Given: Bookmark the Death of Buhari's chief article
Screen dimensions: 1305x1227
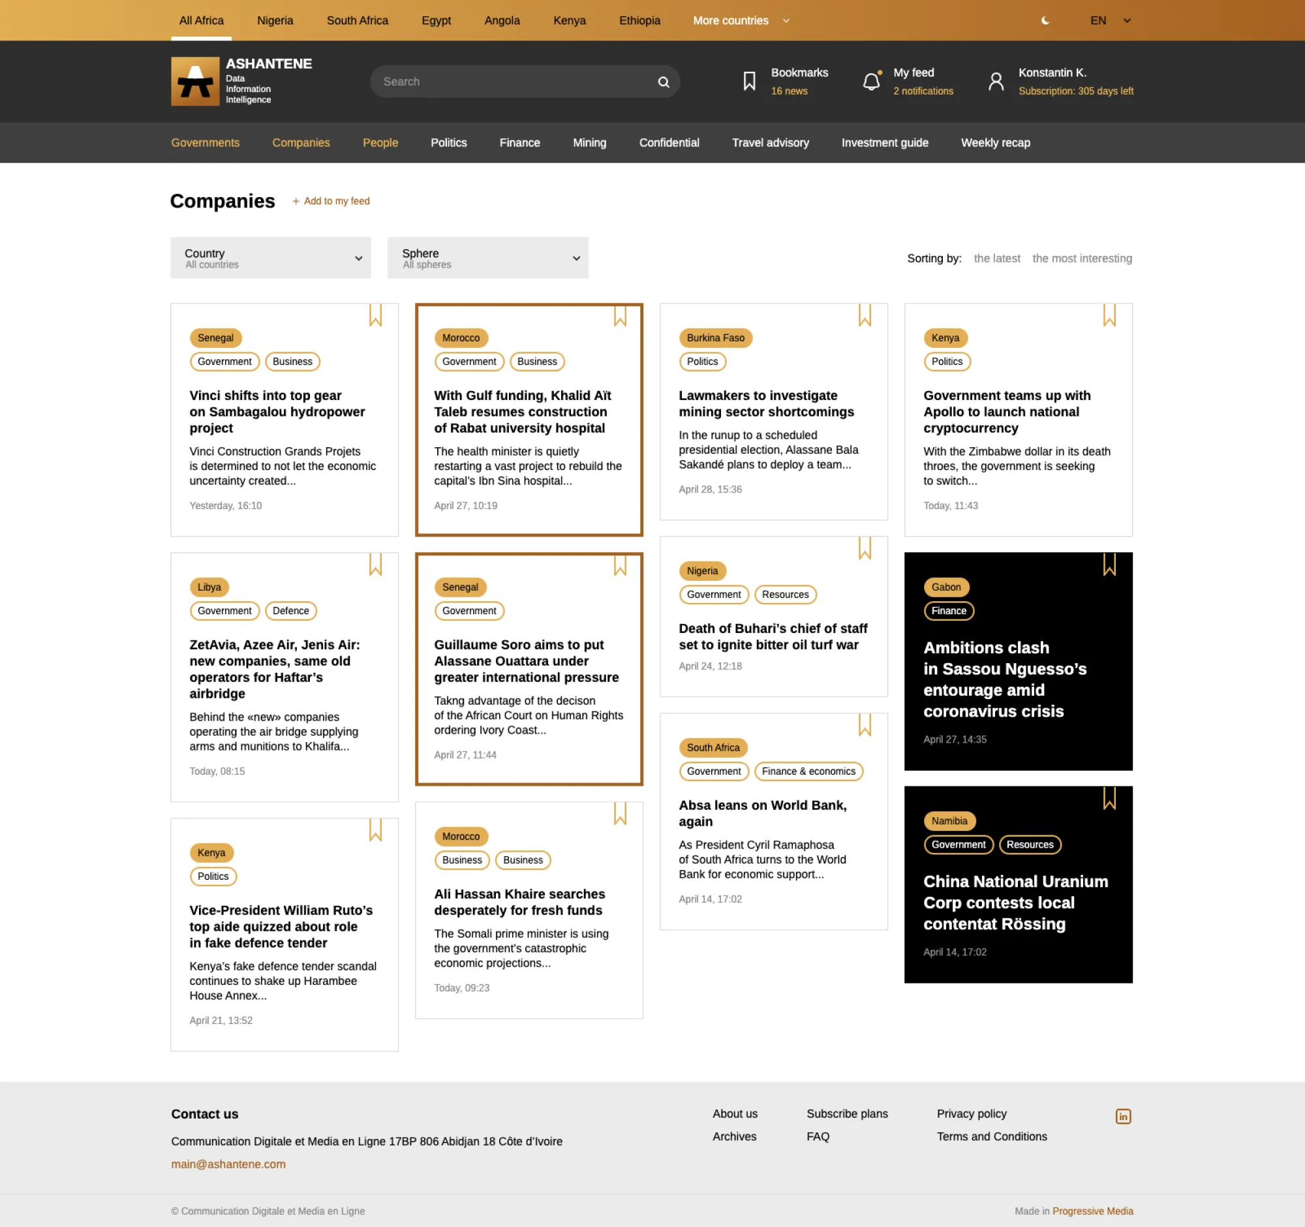Looking at the screenshot, I should pos(865,548).
